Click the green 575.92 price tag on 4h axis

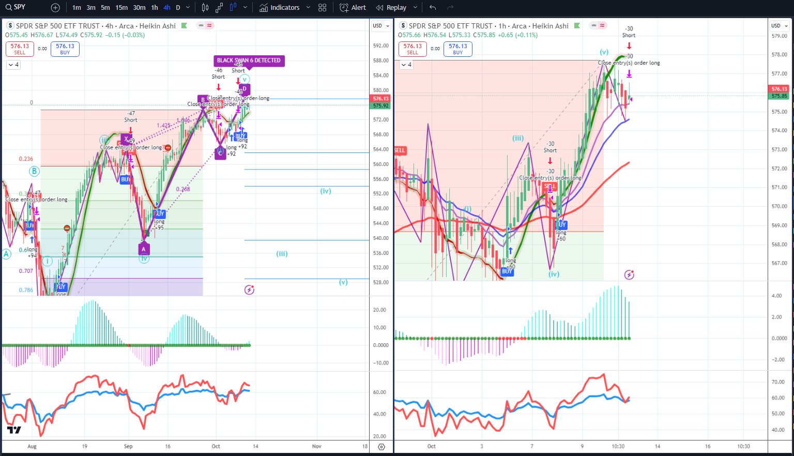381,105
